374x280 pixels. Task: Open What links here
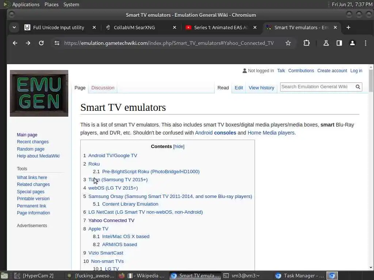pos(32,178)
